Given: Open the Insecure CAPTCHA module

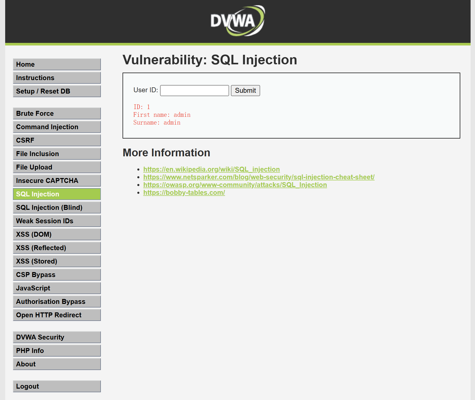Looking at the screenshot, I should pos(57,181).
